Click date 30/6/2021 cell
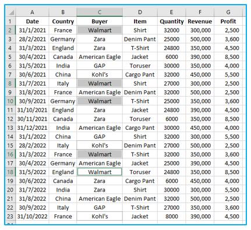The width and height of the screenshot is (251, 230). tap(32, 75)
